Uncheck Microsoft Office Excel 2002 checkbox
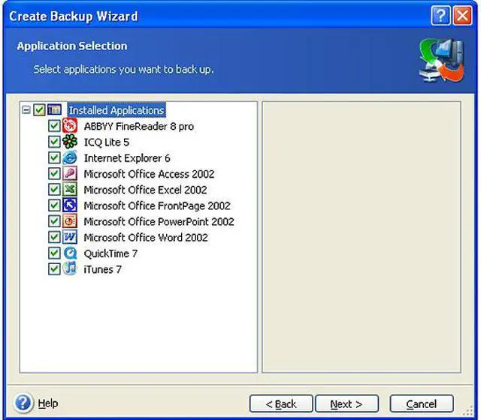The width and height of the screenshot is (481, 420). pyautogui.click(x=54, y=189)
